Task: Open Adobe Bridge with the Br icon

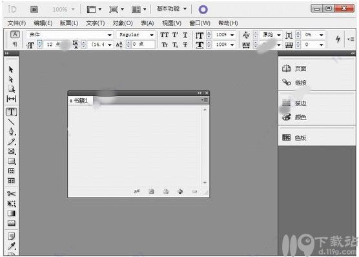Action: (34, 10)
